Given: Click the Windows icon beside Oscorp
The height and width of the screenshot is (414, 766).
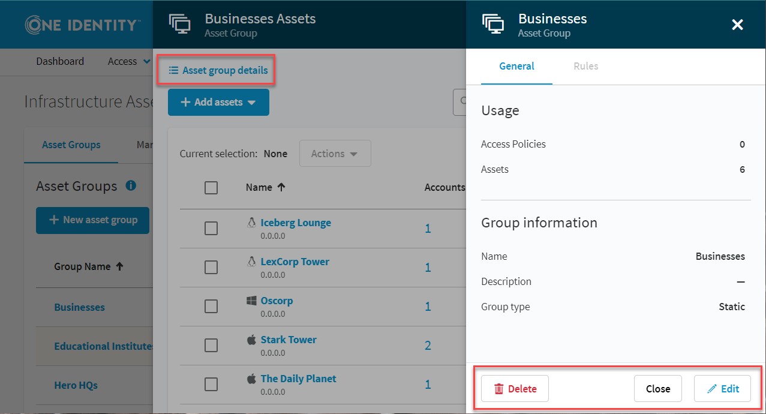Looking at the screenshot, I should [x=251, y=301].
